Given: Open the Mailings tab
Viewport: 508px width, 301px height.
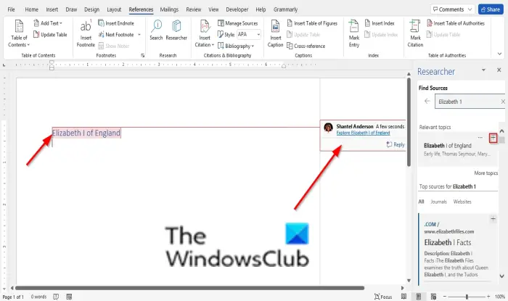Looking at the screenshot, I should (x=169, y=9).
